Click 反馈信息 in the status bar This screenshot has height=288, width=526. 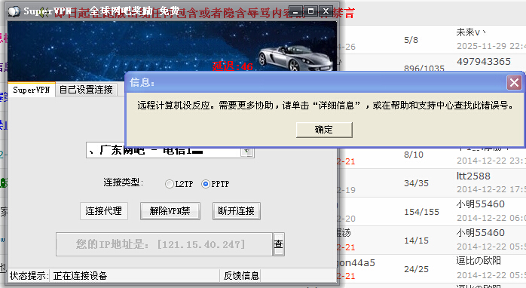(242, 276)
